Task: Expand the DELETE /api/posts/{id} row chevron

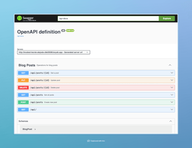Action: click(172, 88)
